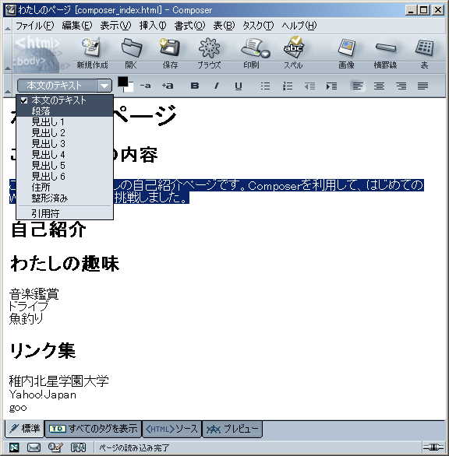Collapse the 本文のテキスト paragraph format dropdown
The height and width of the screenshot is (456, 449).
pos(104,86)
